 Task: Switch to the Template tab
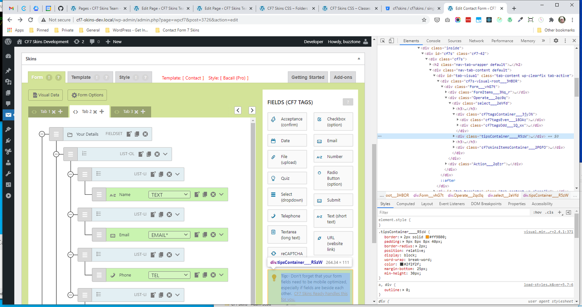click(x=81, y=77)
